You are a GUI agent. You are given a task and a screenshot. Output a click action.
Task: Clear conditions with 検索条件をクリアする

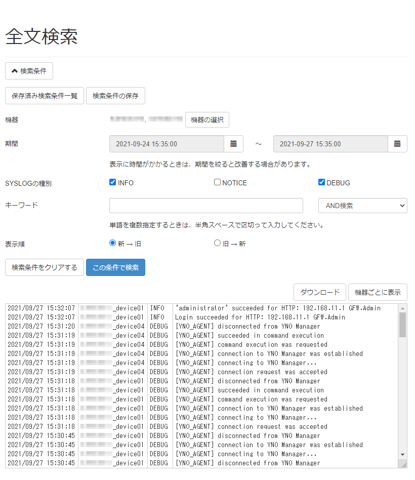coord(45,267)
